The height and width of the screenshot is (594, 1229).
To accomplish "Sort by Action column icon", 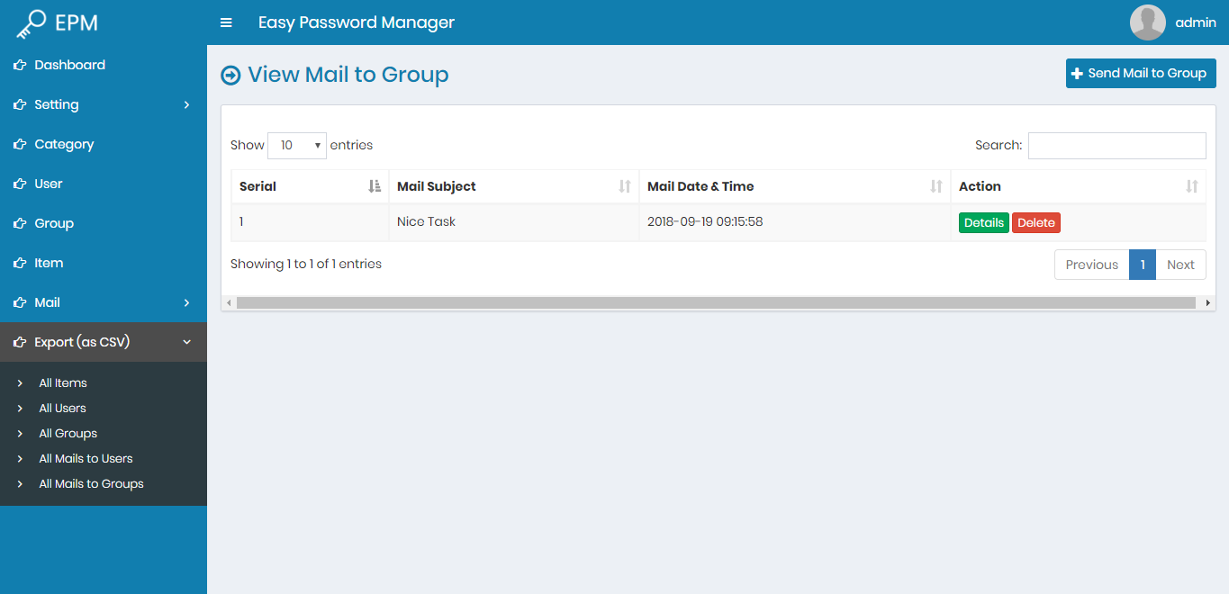I will pos(1192,186).
